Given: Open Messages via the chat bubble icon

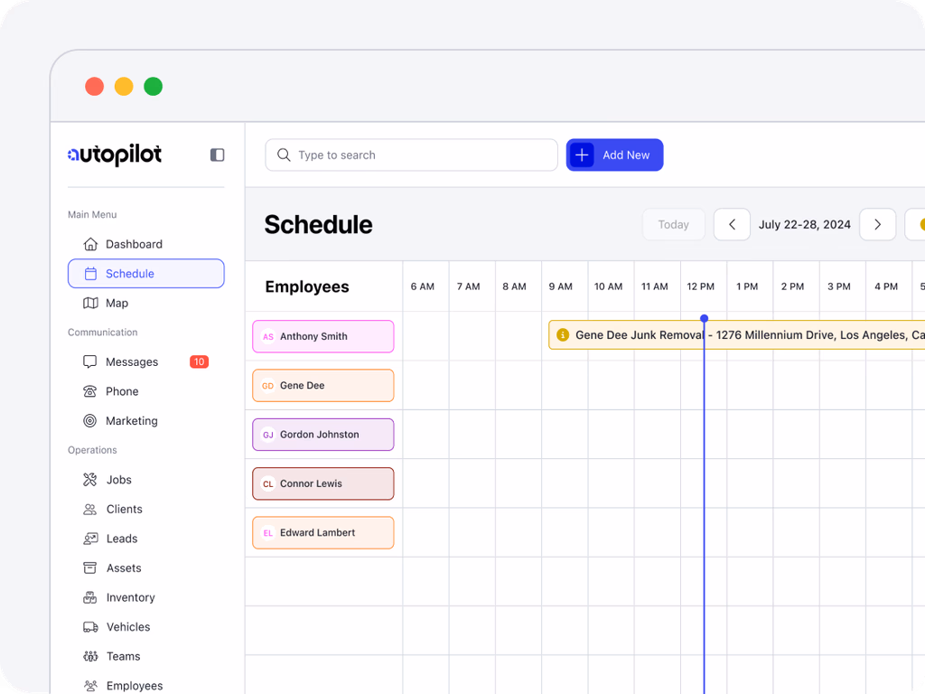Looking at the screenshot, I should click(90, 362).
